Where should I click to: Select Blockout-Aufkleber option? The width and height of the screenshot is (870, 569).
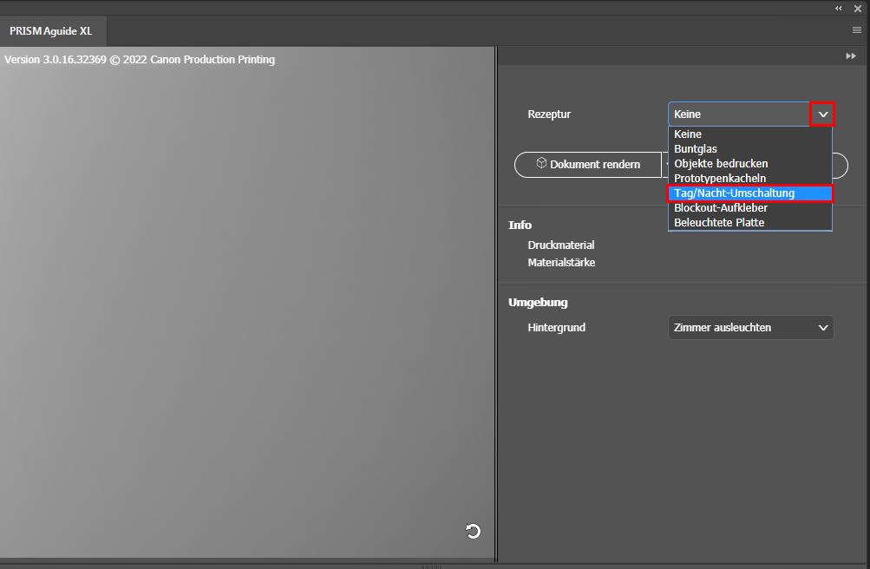point(750,208)
